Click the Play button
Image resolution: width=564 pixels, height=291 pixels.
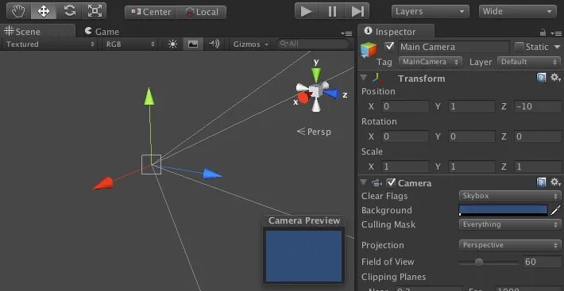tap(307, 11)
